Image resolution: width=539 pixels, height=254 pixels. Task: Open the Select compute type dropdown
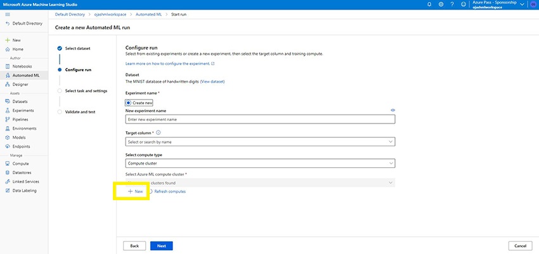click(x=260, y=163)
